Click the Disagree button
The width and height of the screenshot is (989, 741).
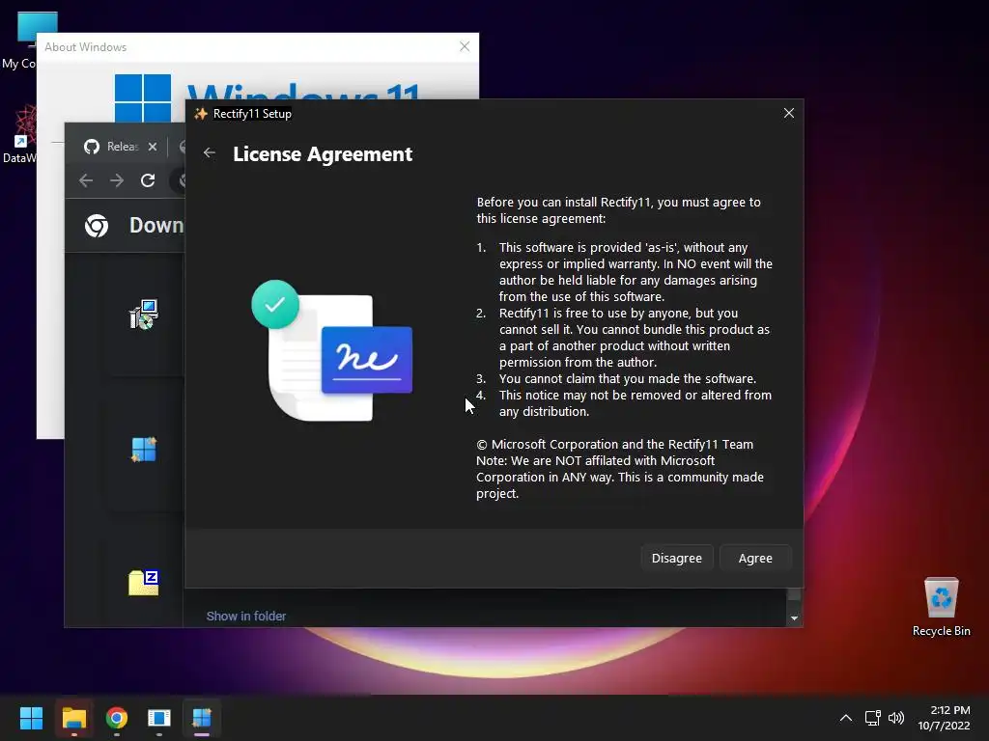[x=676, y=559]
